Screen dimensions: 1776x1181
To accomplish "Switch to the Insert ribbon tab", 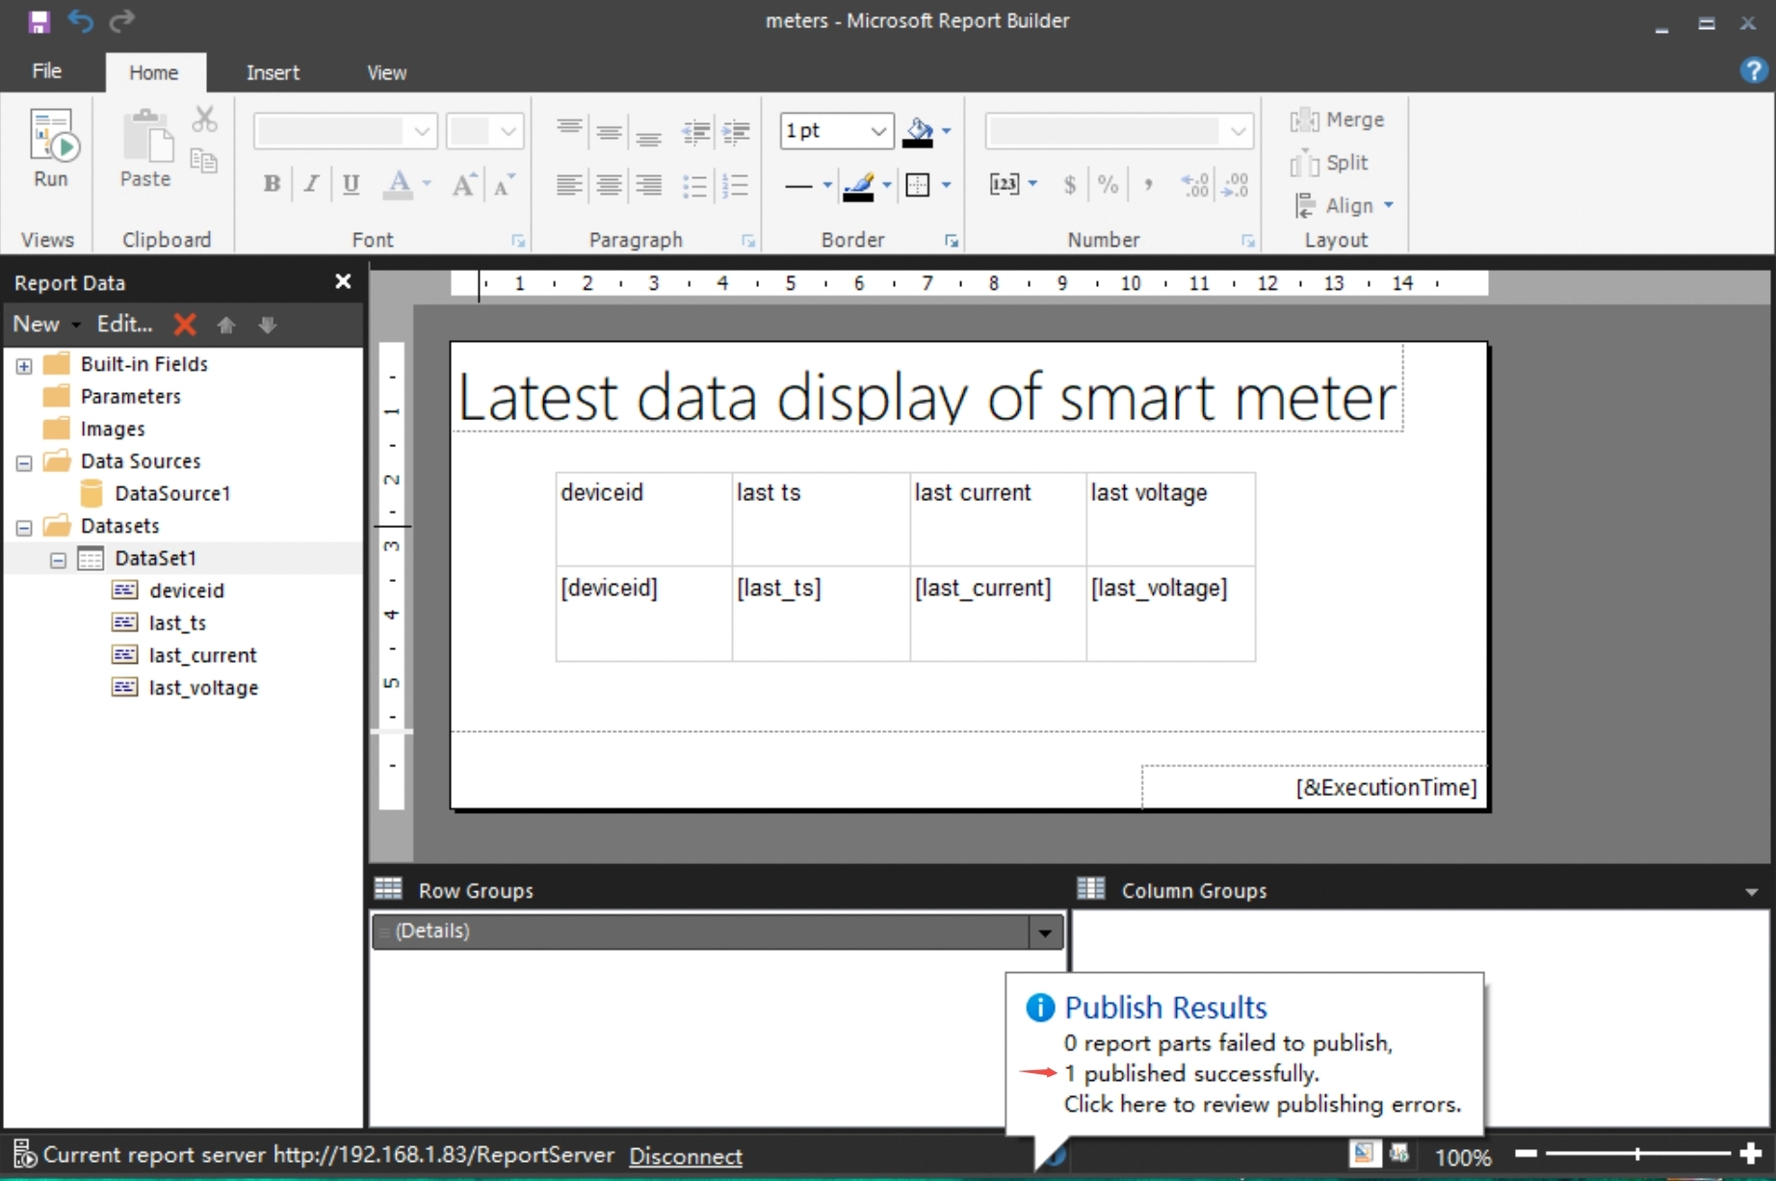I will click(273, 72).
